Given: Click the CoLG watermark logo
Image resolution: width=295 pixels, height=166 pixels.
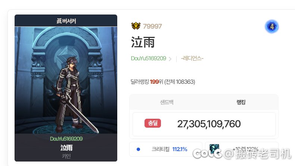Looking at the screenshot, I should [x=207, y=153].
